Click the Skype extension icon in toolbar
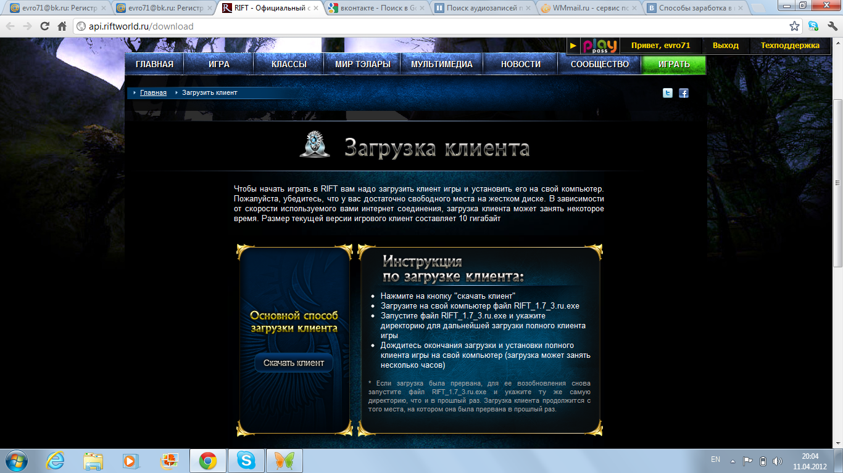843x473 pixels. pyautogui.click(x=813, y=26)
